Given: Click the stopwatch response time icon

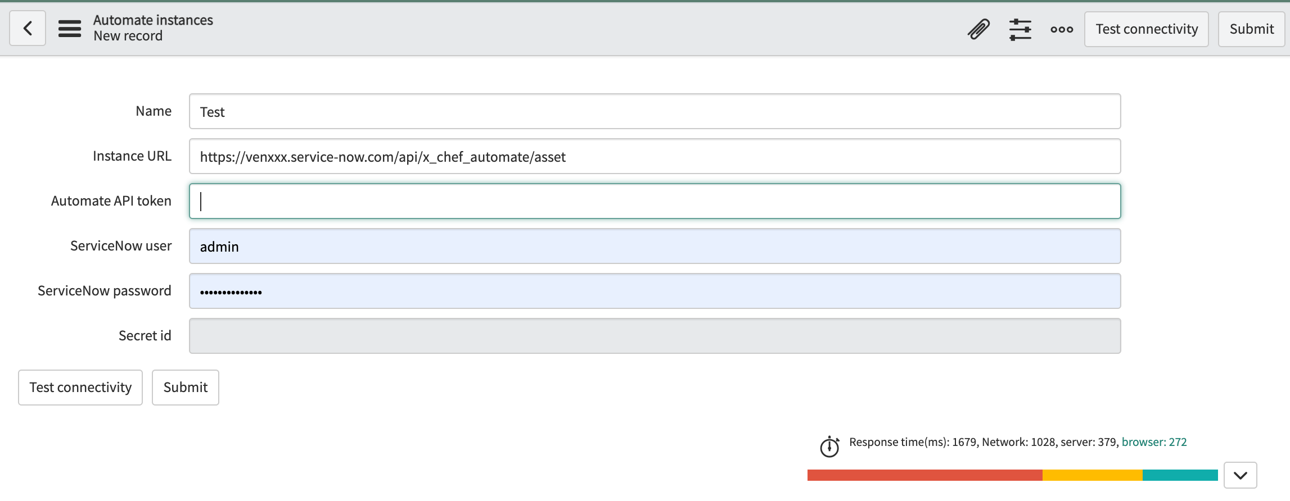Looking at the screenshot, I should pyautogui.click(x=829, y=447).
